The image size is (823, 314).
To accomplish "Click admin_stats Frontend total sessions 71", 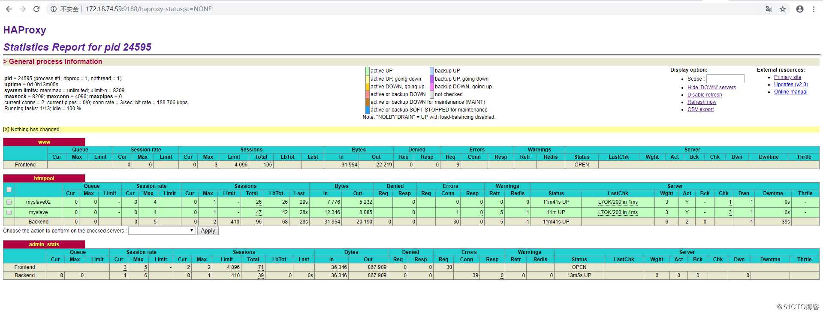I will click(261, 267).
